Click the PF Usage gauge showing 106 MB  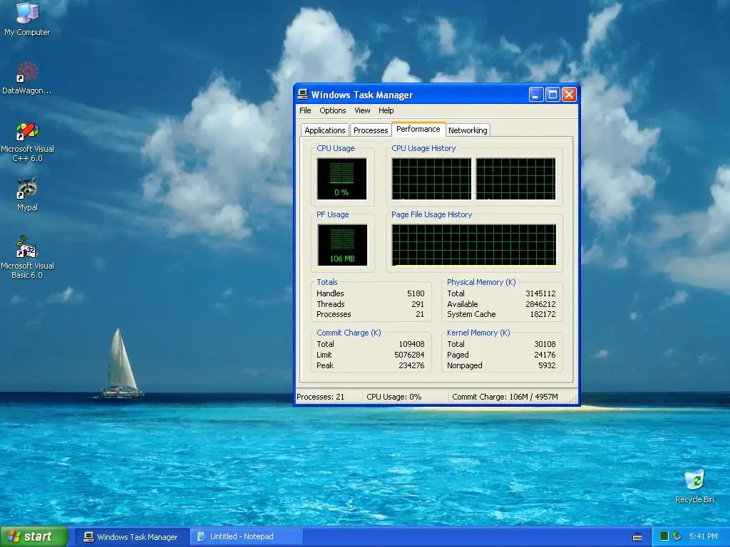coord(342,245)
